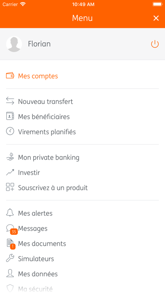Tap the bell alerts icon

coord(10,212)
